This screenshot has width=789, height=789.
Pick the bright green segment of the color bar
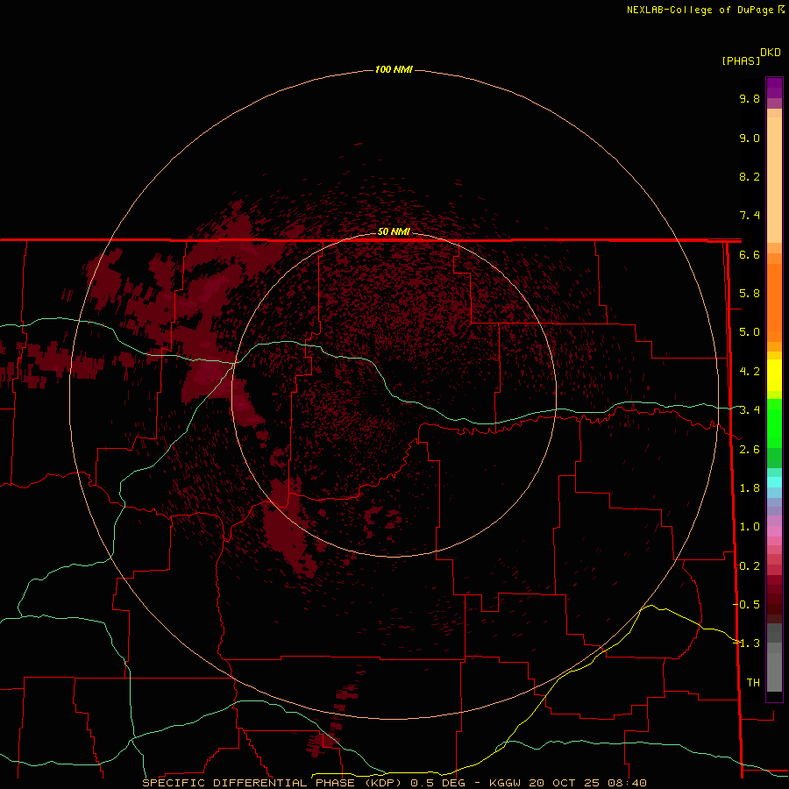(774, 423)
